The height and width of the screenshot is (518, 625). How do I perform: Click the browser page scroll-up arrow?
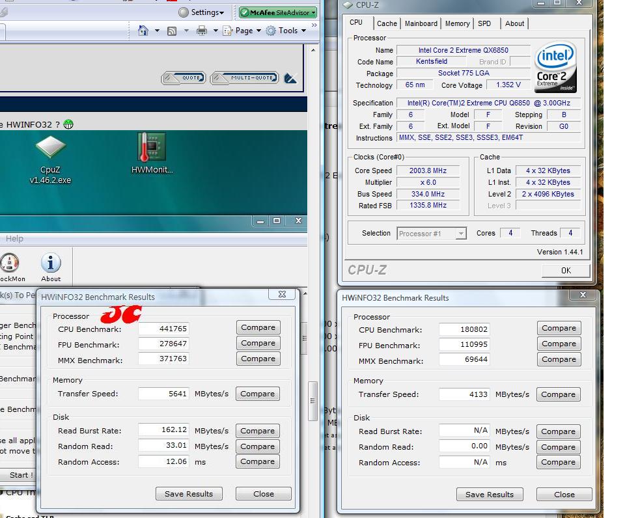[x=313, y=51]
